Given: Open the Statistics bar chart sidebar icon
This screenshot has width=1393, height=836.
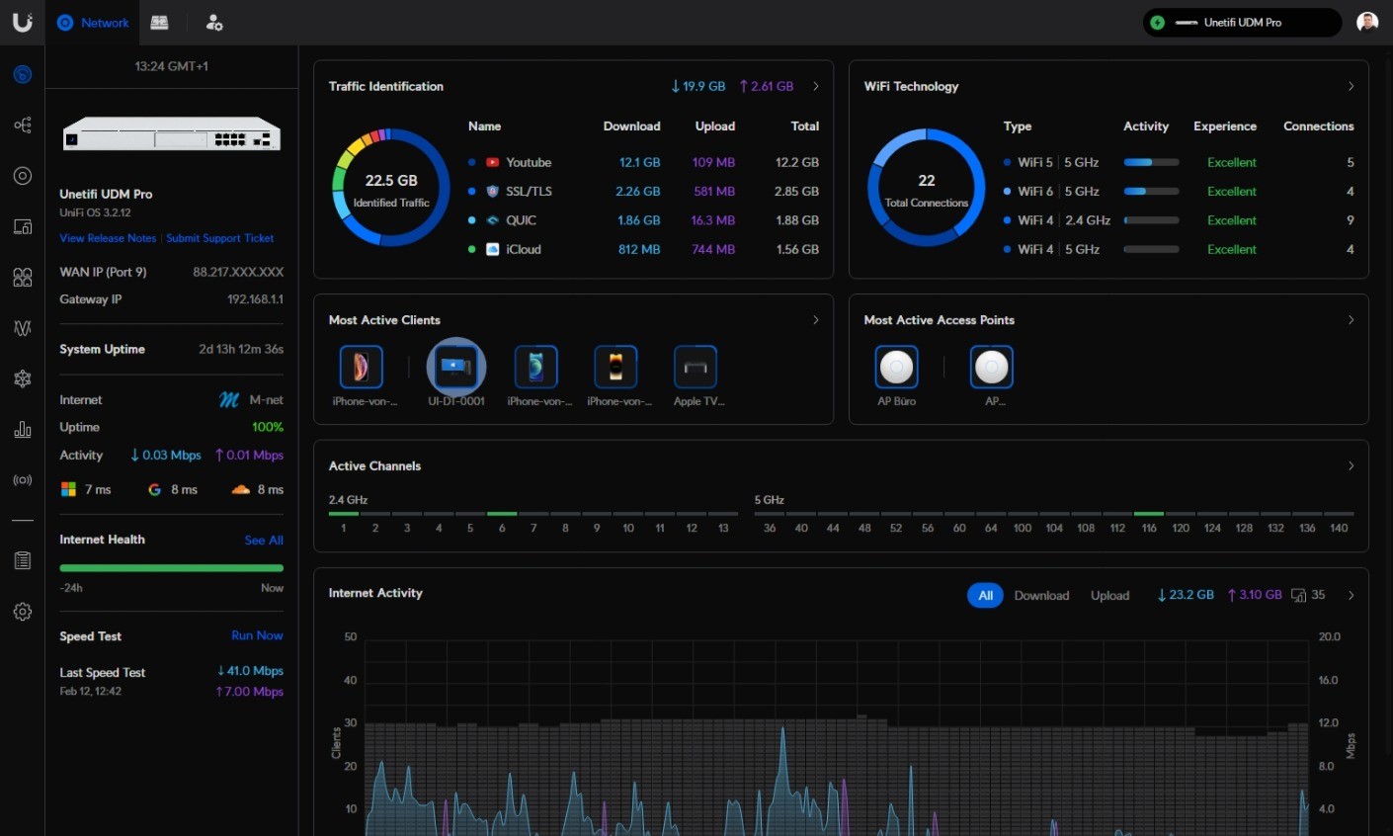Looking at the screenshot, I should coord(23,430).
